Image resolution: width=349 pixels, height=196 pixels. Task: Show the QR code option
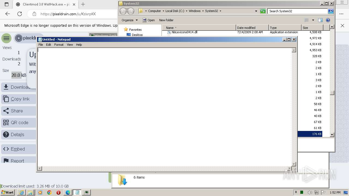[x=19, y=122]
